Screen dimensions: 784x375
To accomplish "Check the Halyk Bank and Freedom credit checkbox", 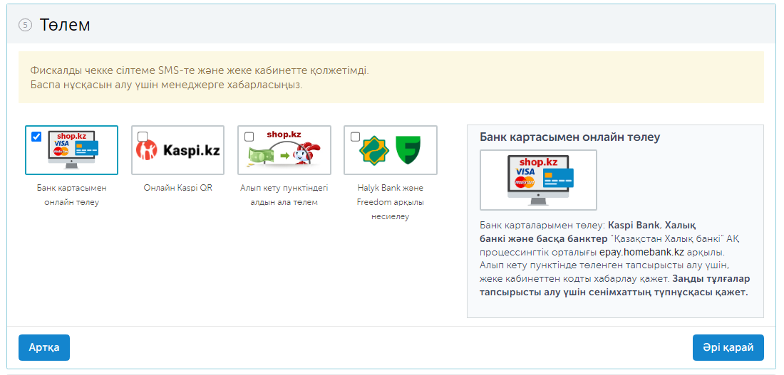I will pyautogui.click(x=355, y=137).
